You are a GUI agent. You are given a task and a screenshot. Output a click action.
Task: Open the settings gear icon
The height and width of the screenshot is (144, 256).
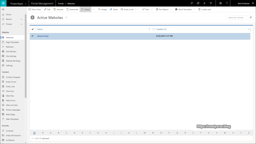point(220,3)
